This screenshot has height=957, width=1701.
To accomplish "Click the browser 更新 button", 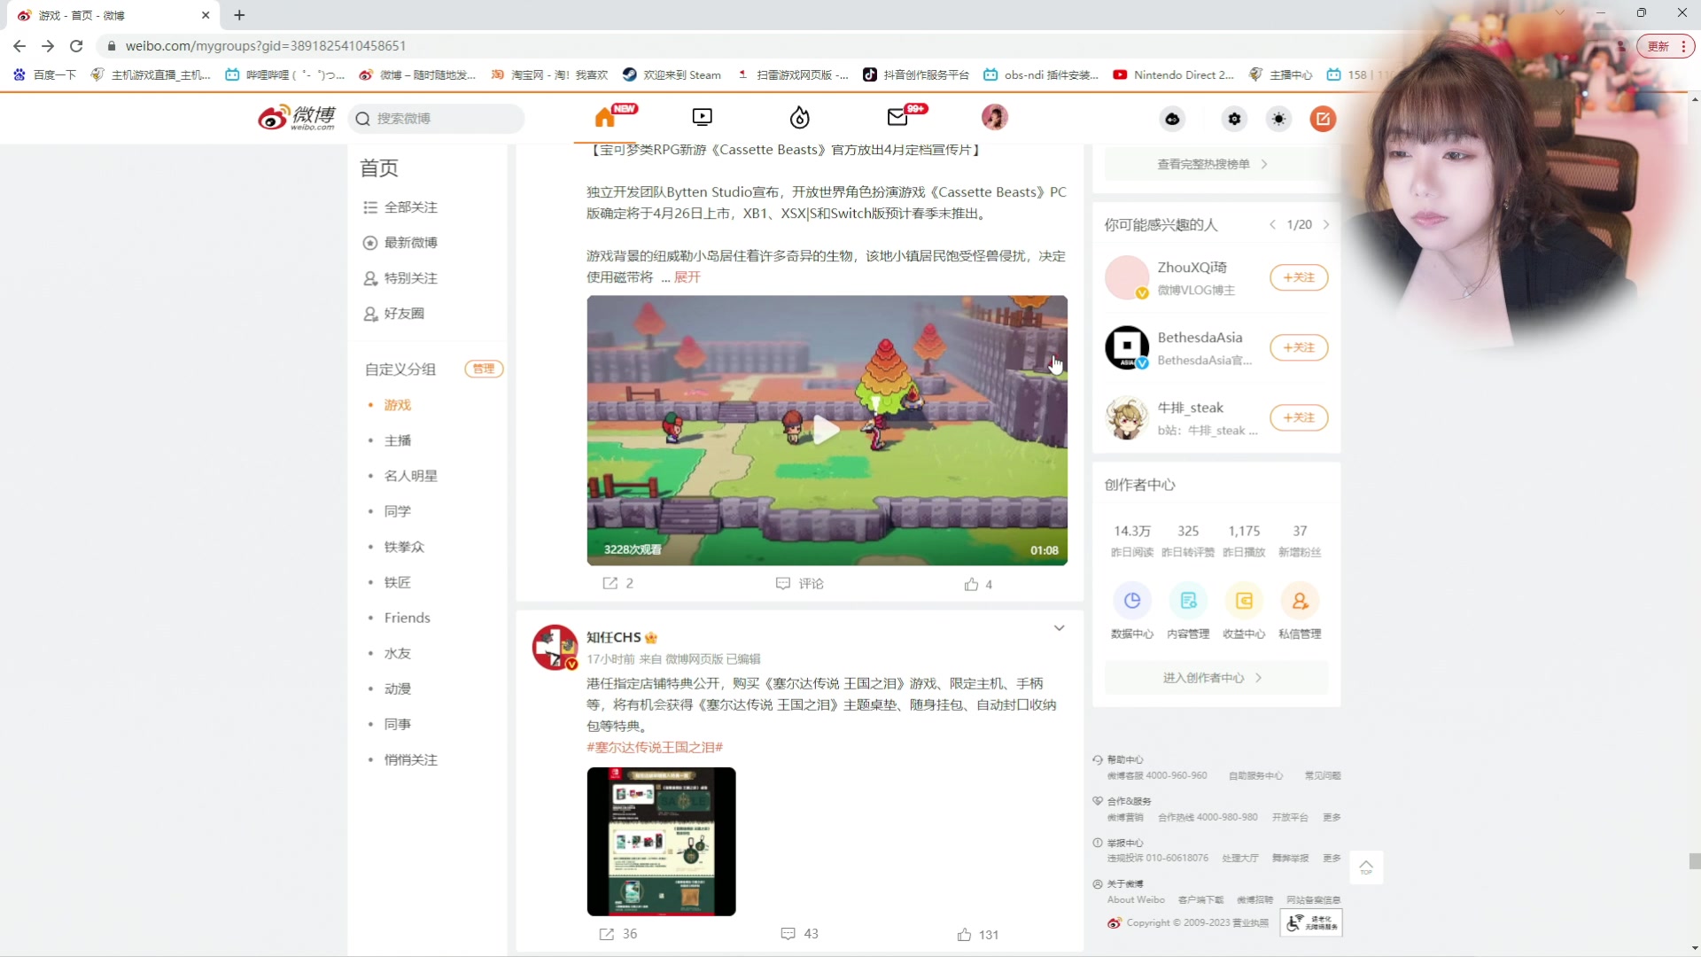I will point(1666,46).
